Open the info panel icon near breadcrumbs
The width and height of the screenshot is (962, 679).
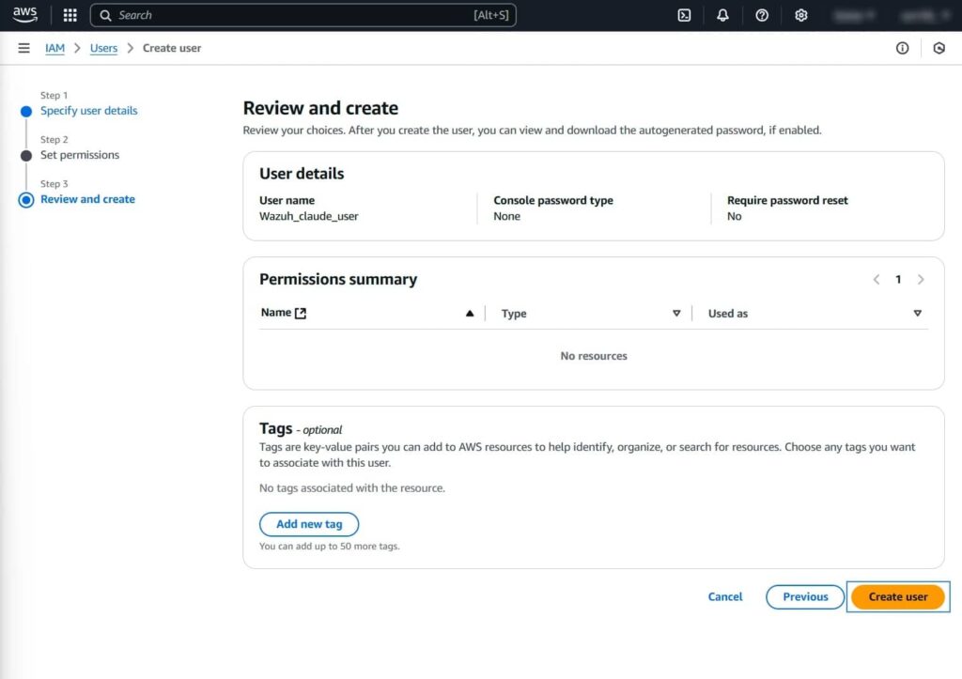point(902,48)
